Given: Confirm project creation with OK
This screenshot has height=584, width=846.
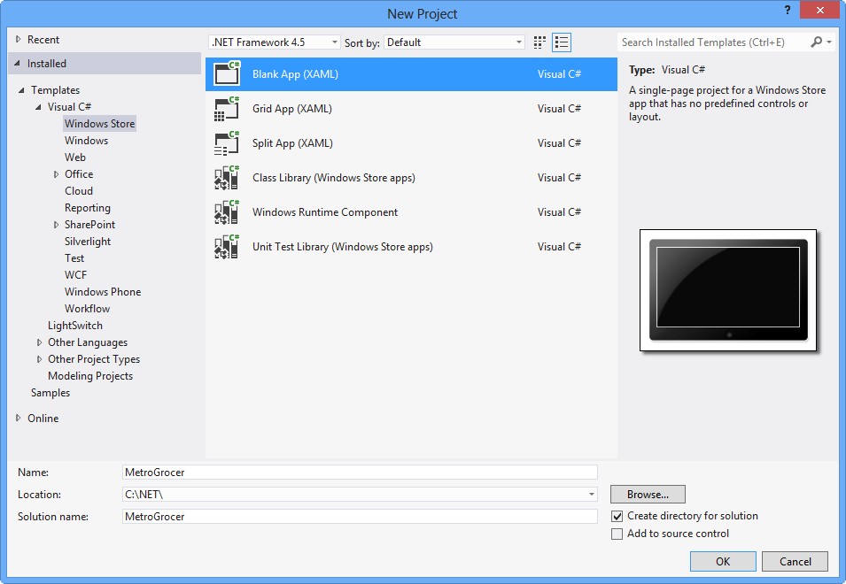Looking at the screenshot, I should point(723,561).
